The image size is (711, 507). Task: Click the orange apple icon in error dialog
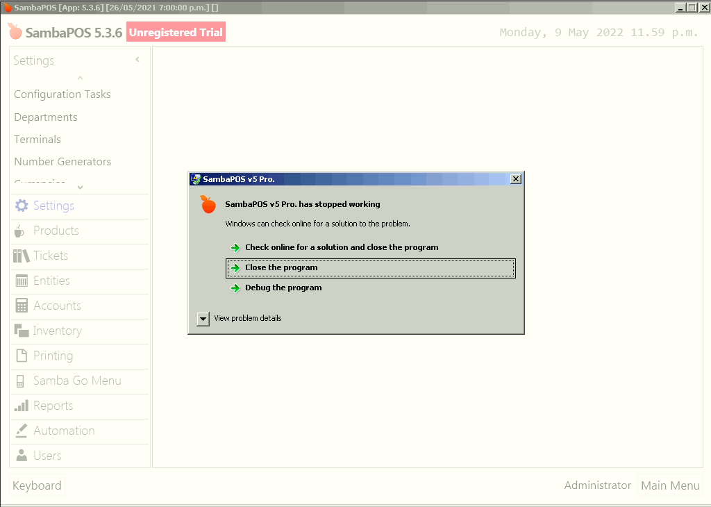click(x=208, y=204)
